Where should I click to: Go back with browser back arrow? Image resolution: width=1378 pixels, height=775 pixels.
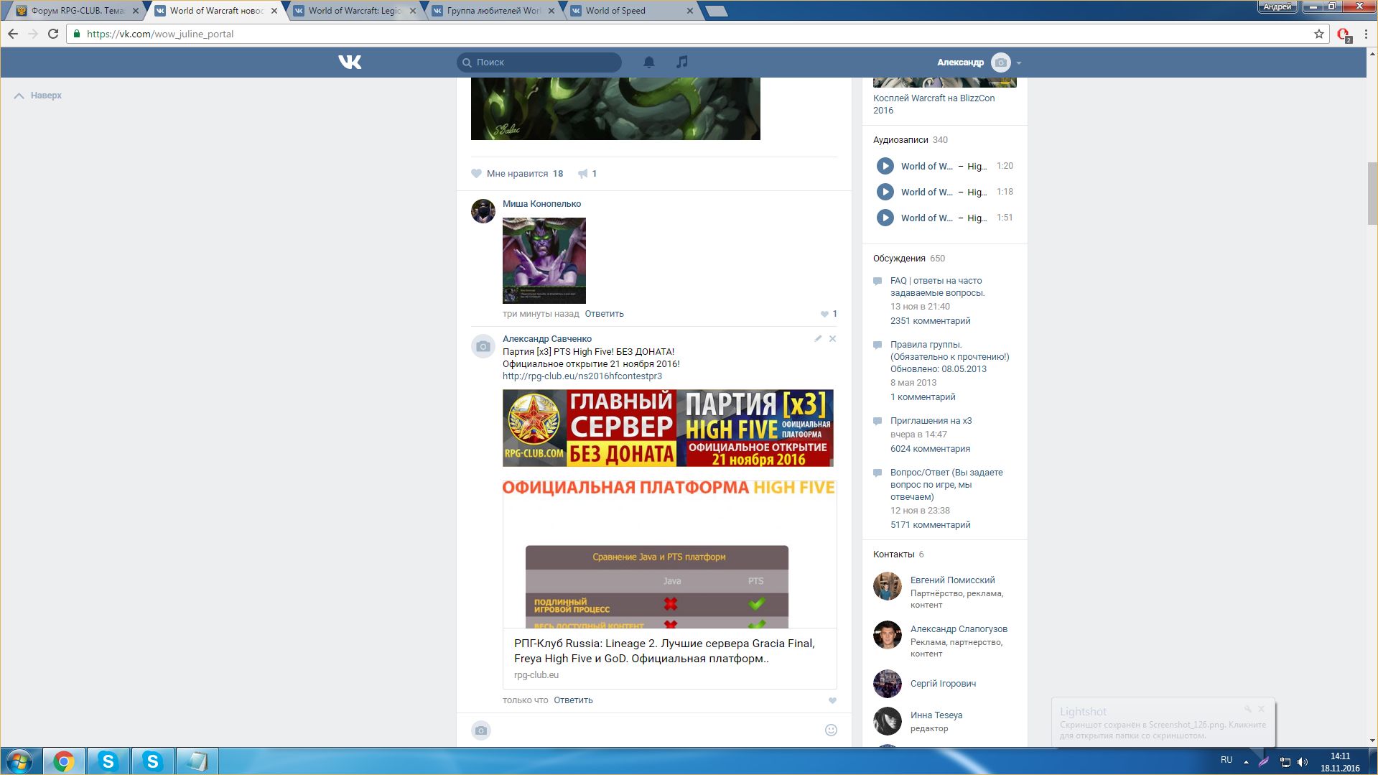13,34
